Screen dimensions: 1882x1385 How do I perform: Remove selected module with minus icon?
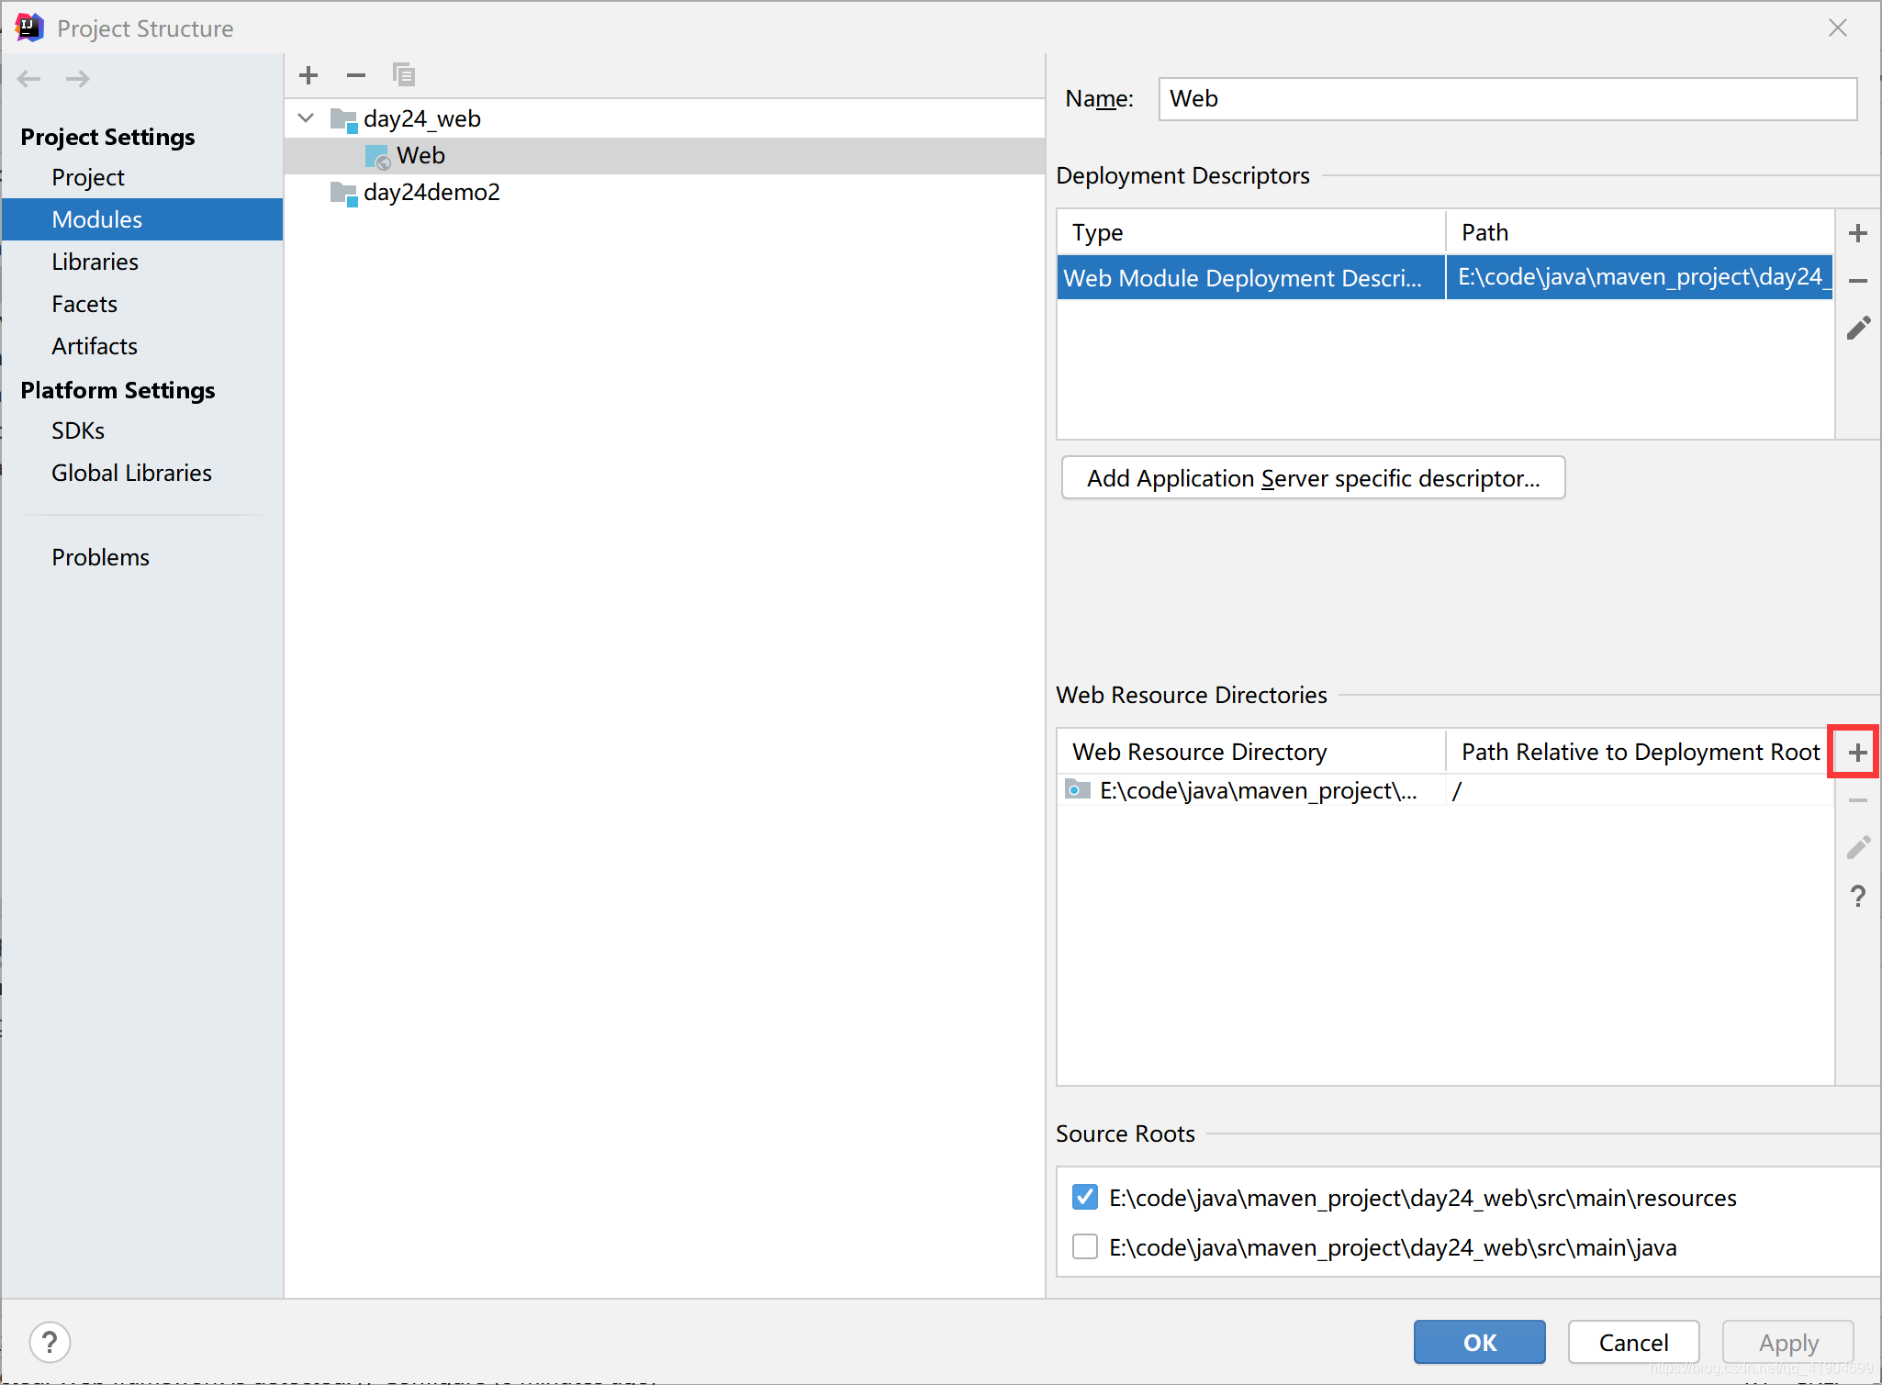pyautogui.click(x=356, y=75)
